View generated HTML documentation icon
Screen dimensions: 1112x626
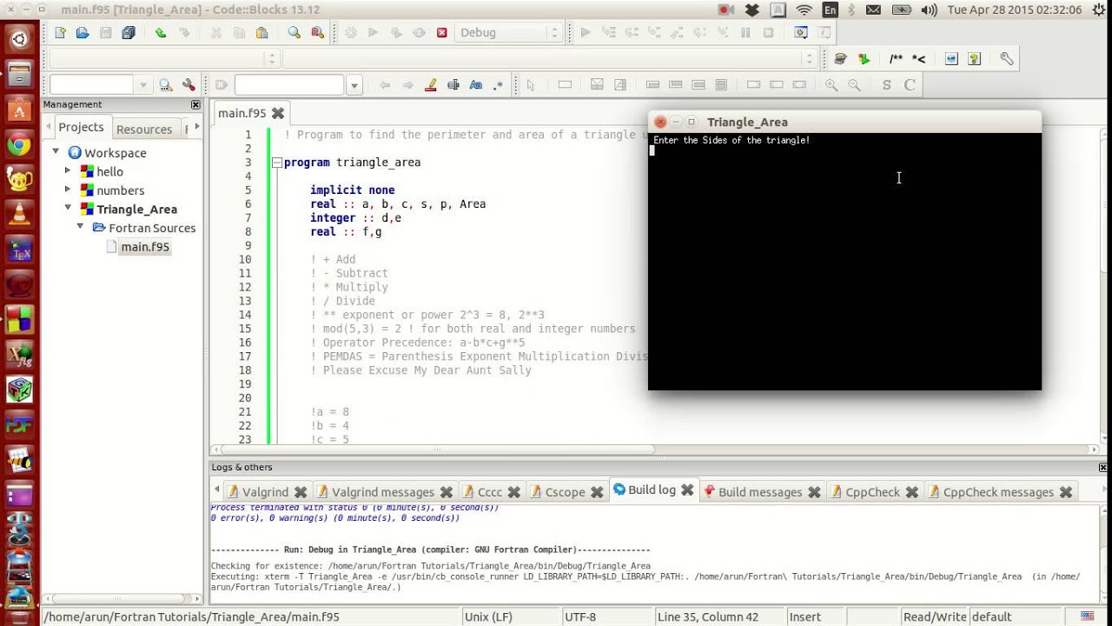(951, 59)
